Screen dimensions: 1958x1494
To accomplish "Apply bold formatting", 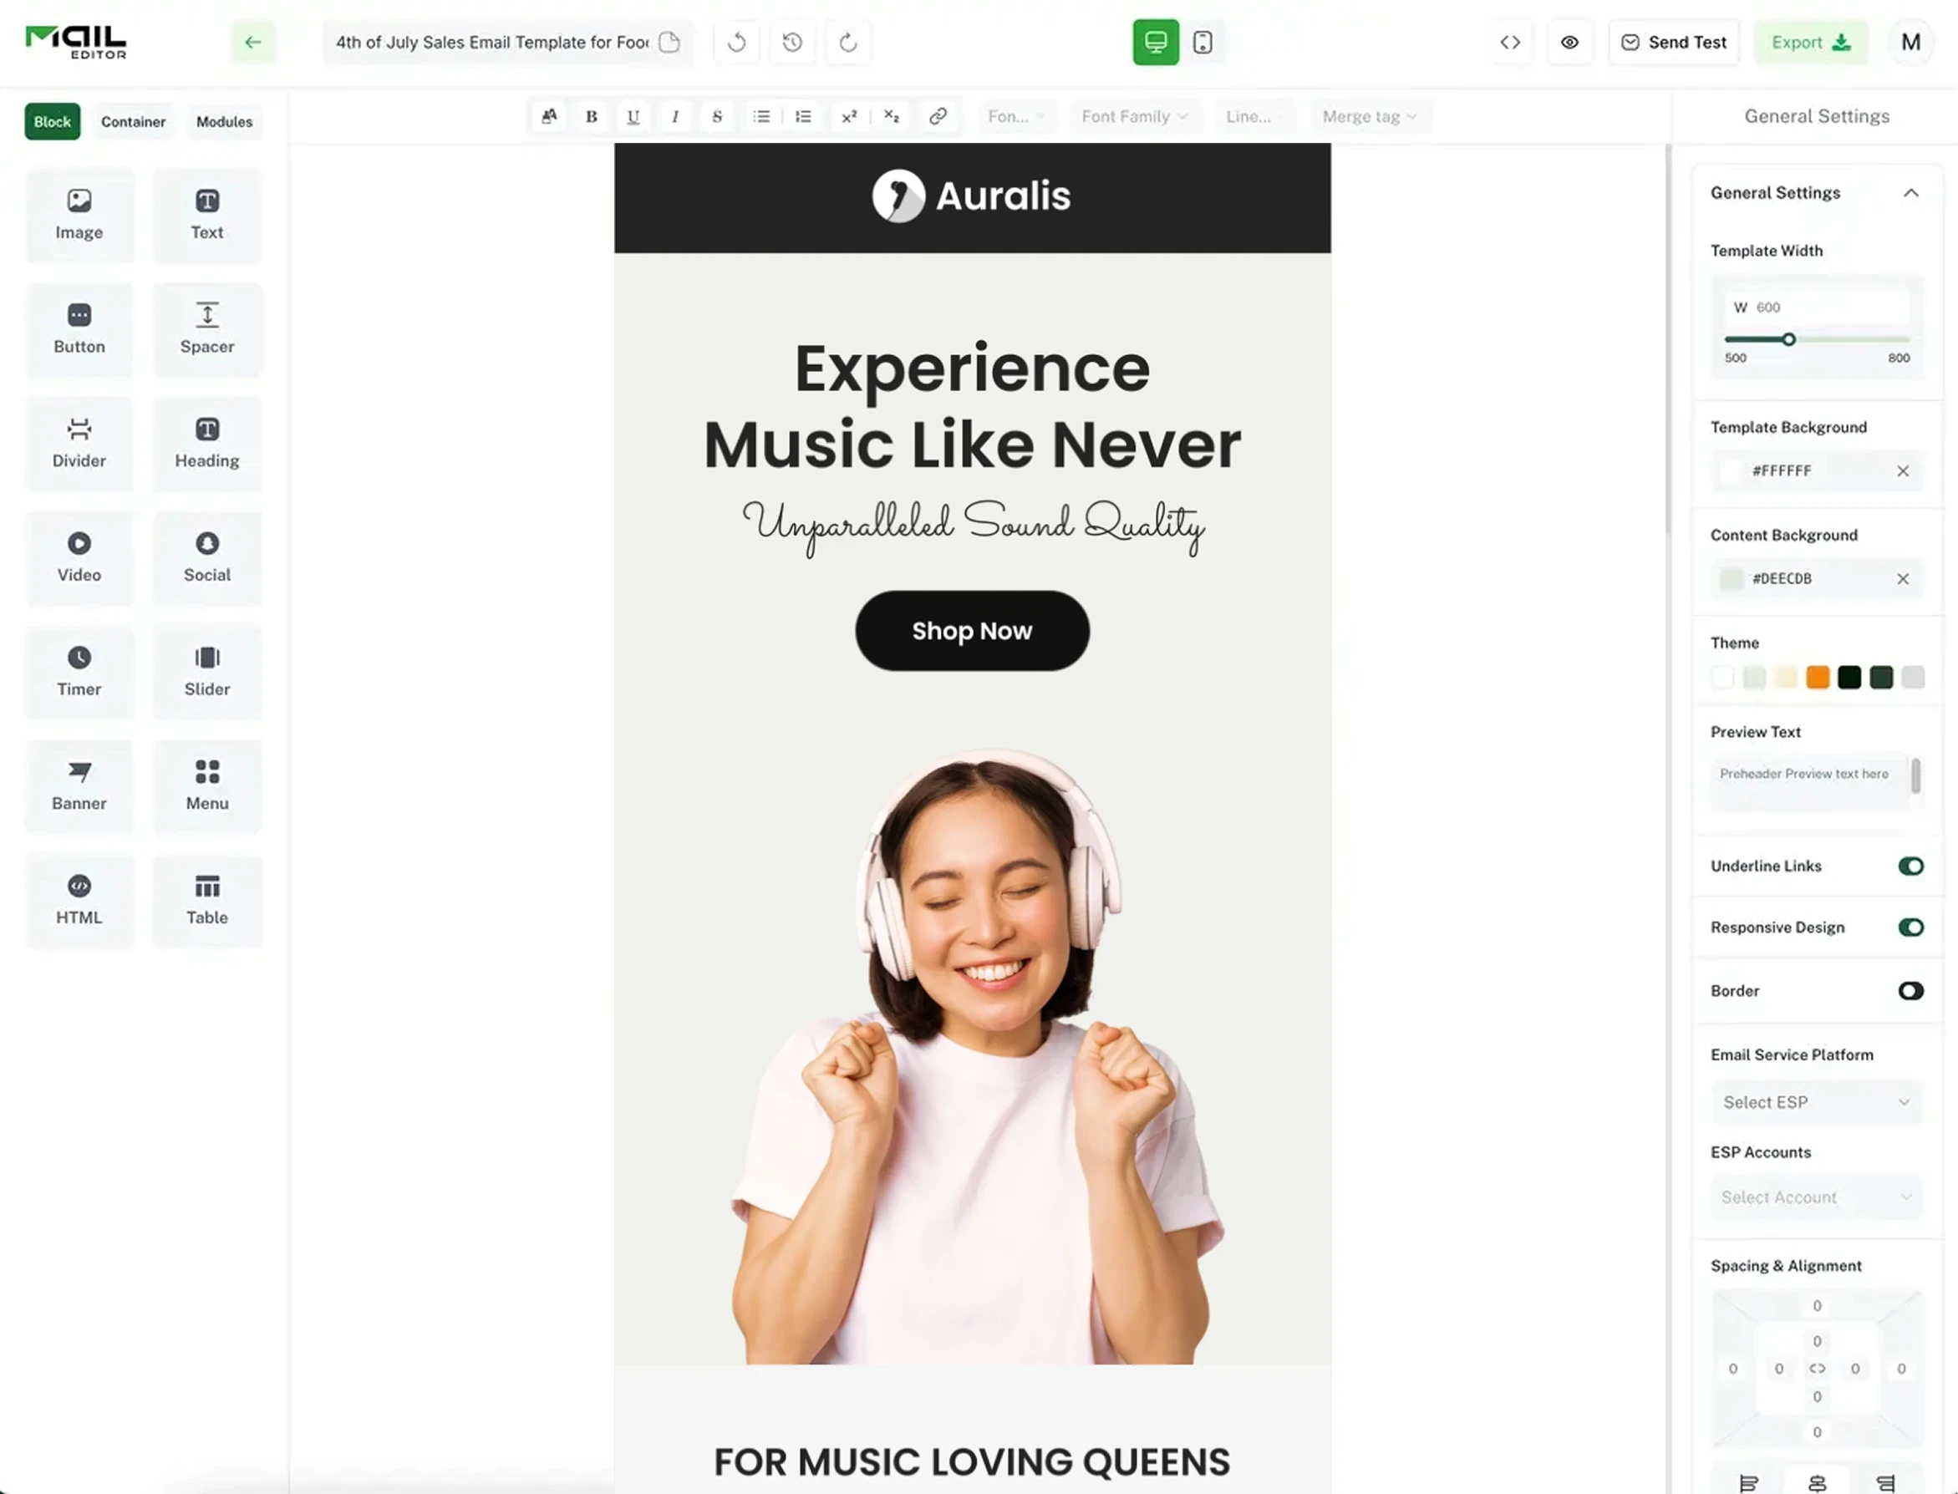I will click(592, 116).
